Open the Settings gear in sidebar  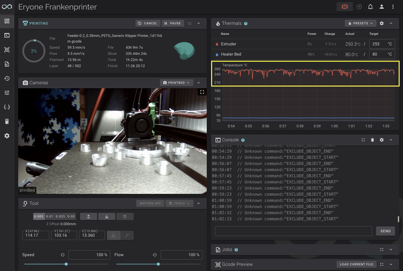pyautogui.click(x=7, y=136)
